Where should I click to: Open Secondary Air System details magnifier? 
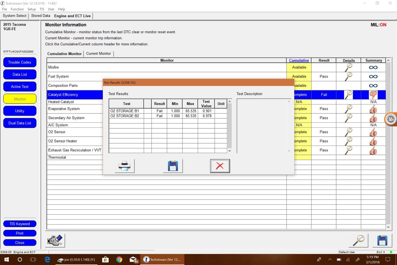349,118
